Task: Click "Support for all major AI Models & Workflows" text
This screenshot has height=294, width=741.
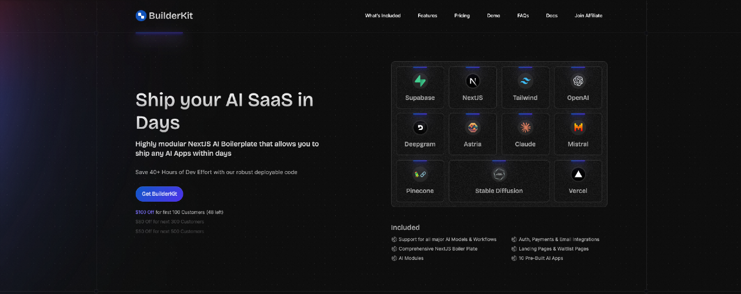Action: point(448,239)
